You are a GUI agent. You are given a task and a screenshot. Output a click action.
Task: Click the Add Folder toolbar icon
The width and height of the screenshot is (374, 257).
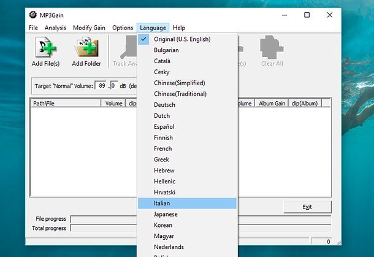(86, 47)
